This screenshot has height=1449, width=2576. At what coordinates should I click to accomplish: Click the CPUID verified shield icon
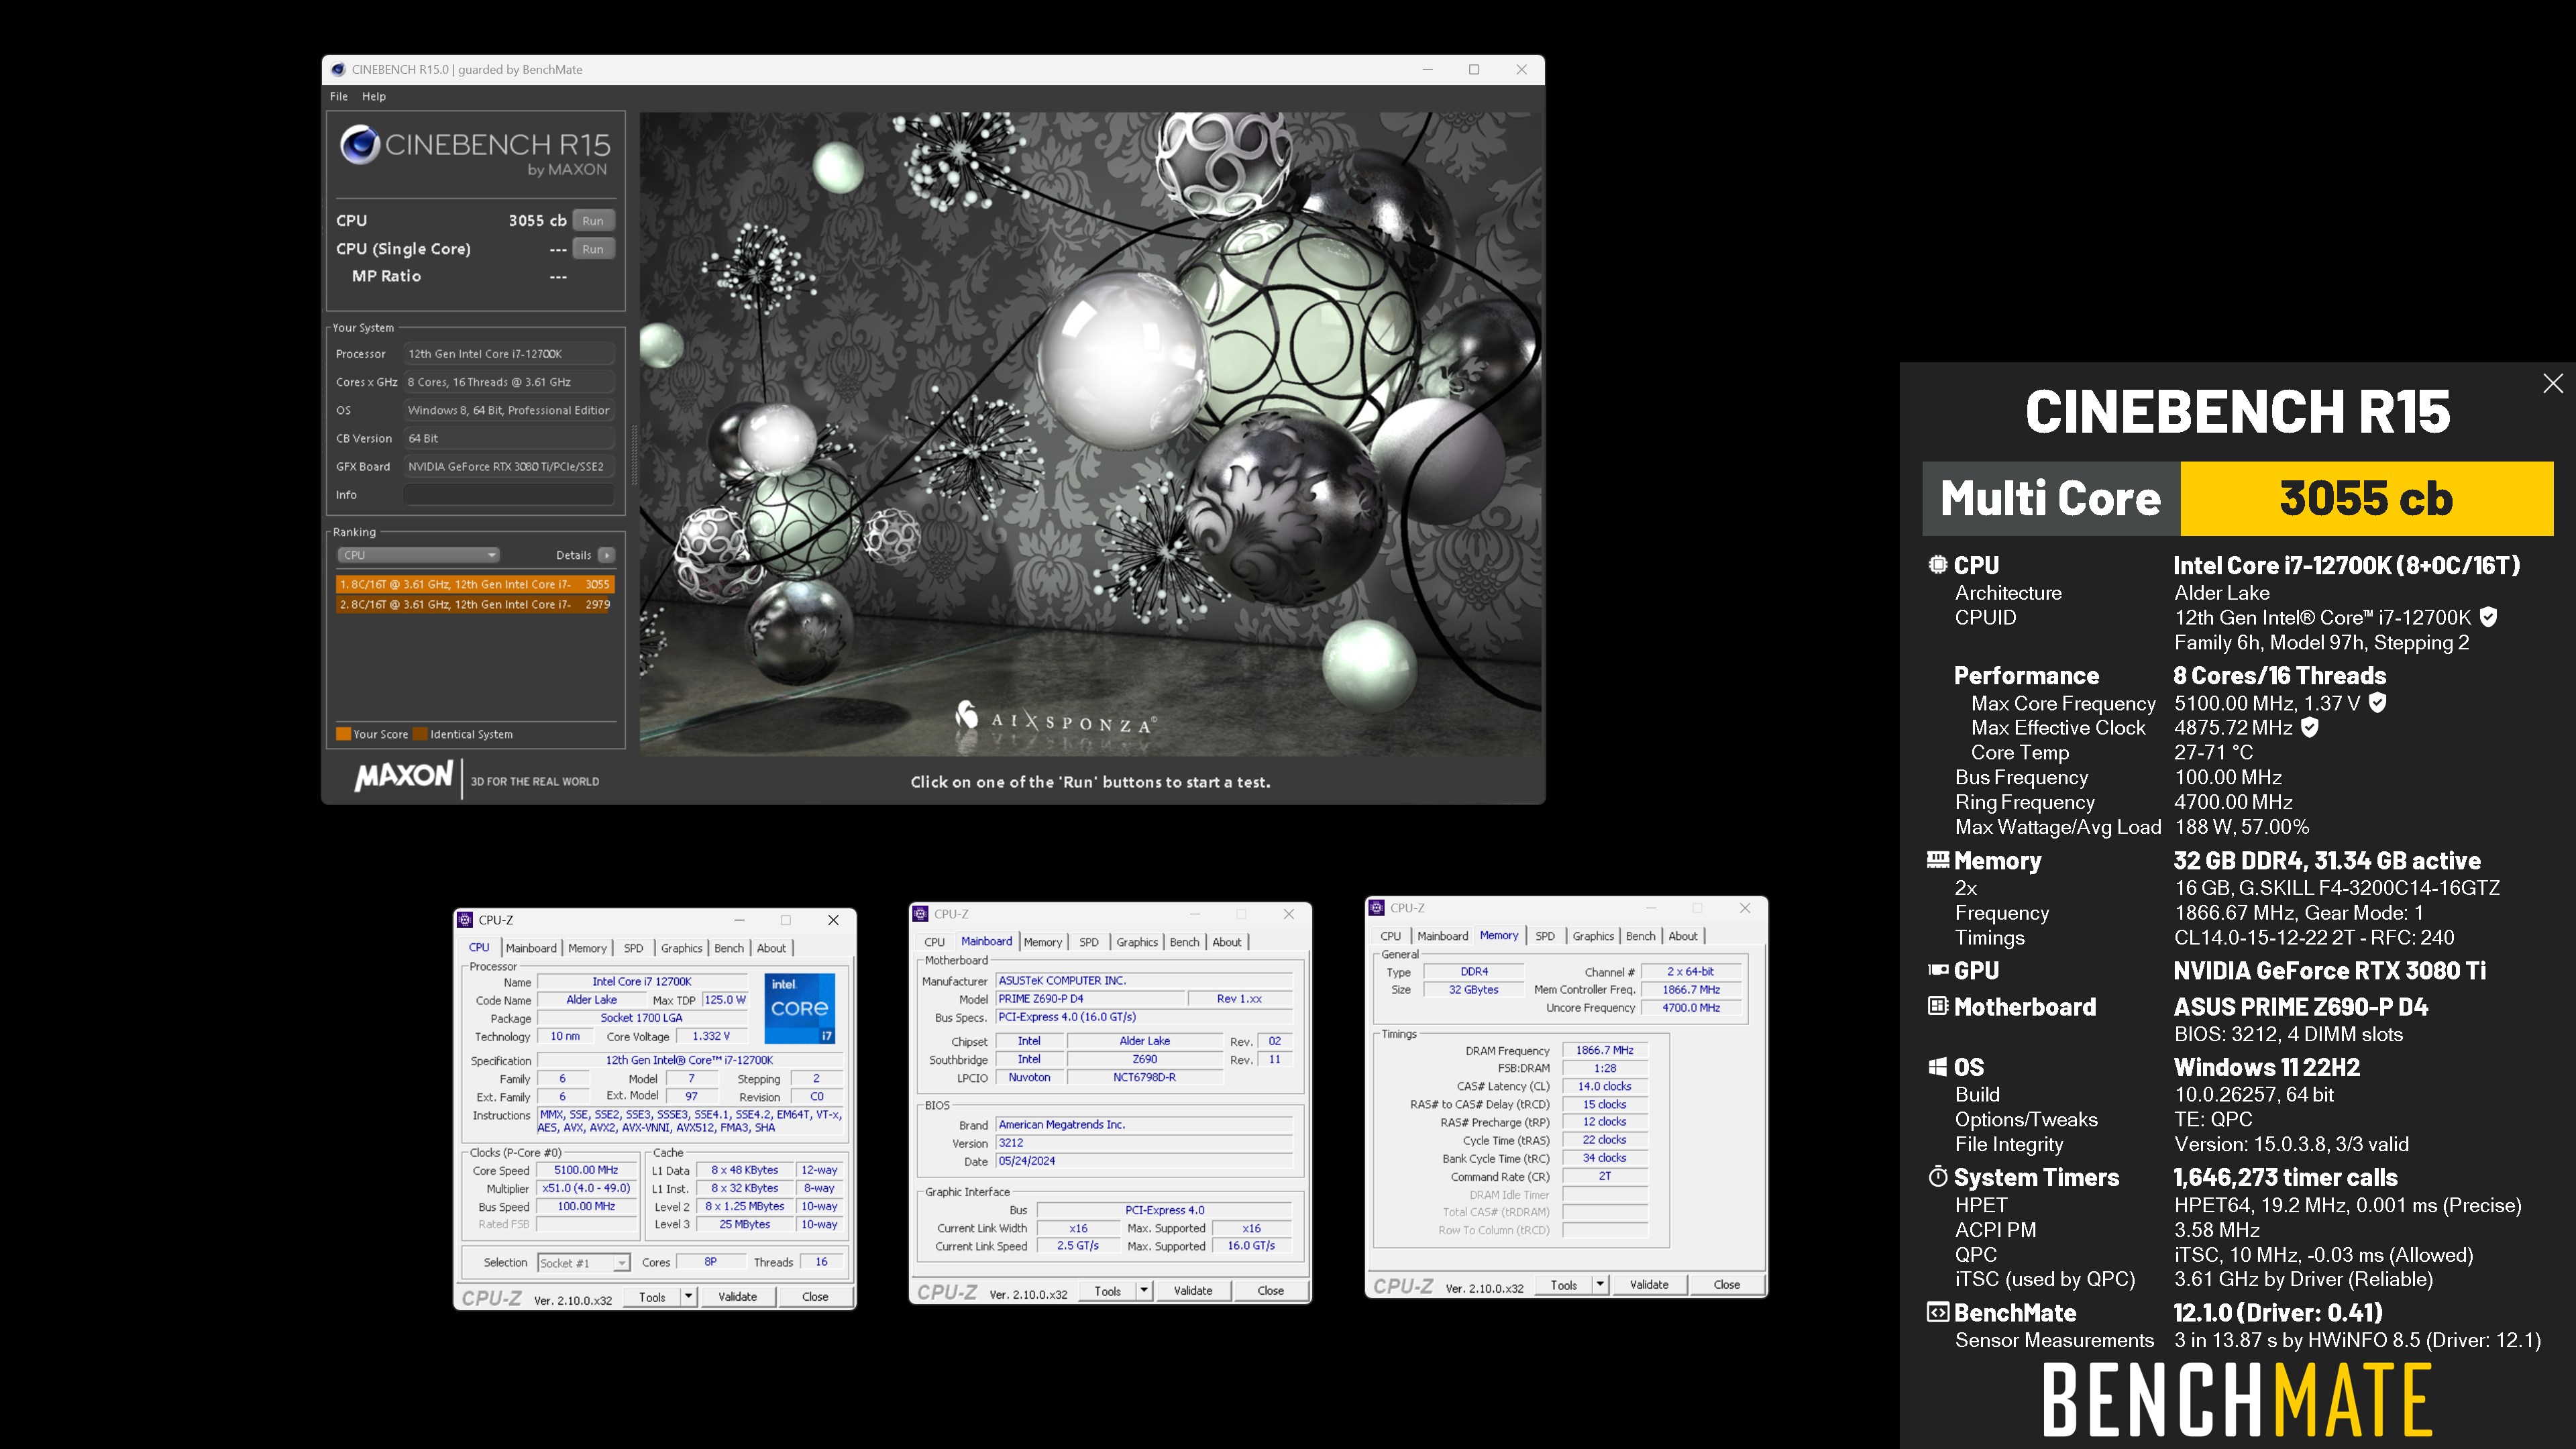[2489, 617]
